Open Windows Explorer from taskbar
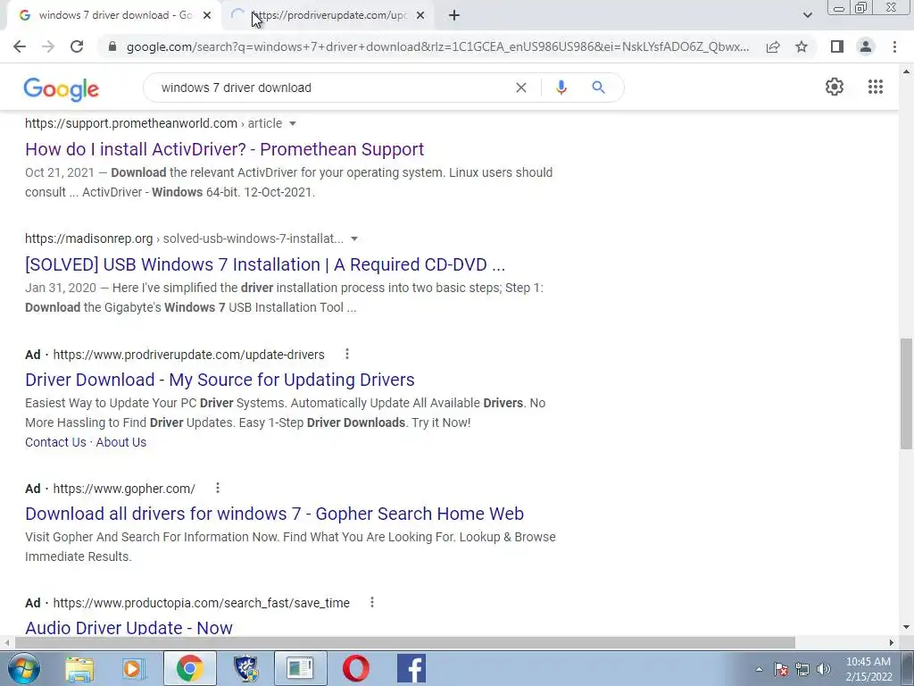Viewport: 914px width, 686px height. coord(79,668)
